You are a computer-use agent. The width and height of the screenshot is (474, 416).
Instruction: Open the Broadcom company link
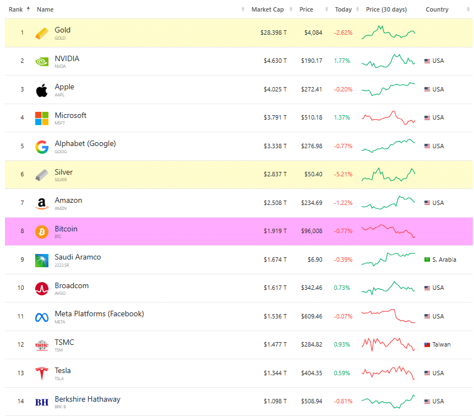coord(72,286)
